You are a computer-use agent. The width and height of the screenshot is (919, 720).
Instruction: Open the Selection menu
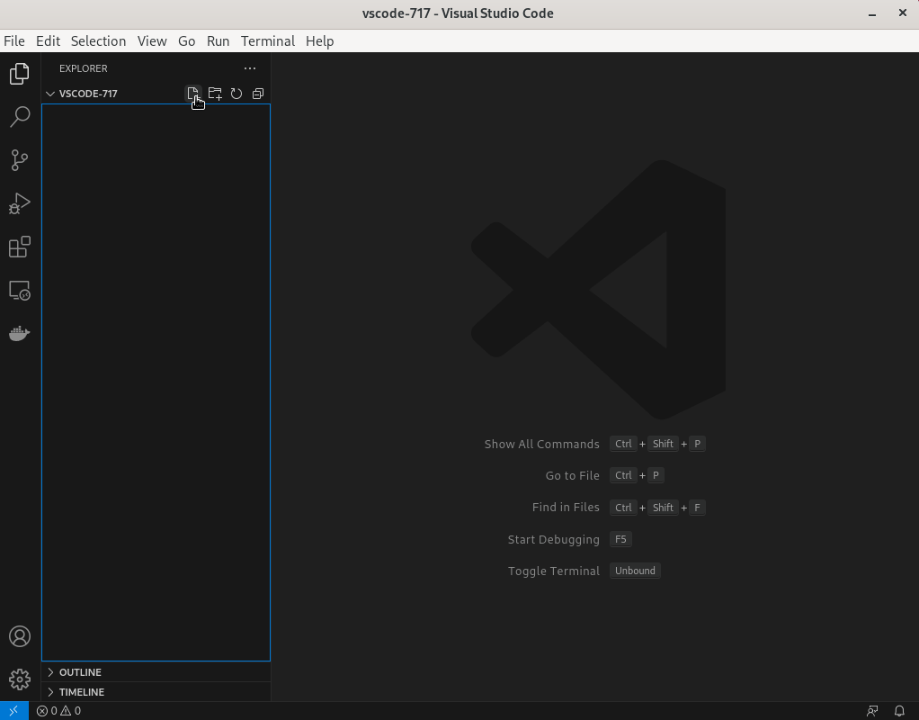99,41
